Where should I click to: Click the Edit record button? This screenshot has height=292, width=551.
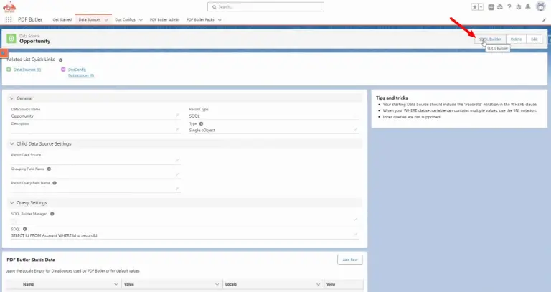(x=534, y=39)
